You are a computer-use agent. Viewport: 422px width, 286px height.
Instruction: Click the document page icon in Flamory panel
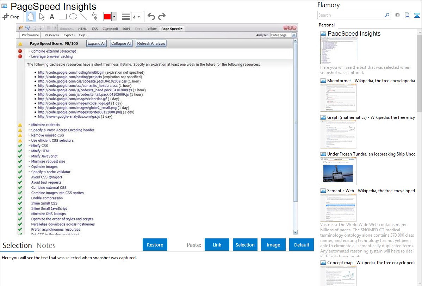[407, 15]
